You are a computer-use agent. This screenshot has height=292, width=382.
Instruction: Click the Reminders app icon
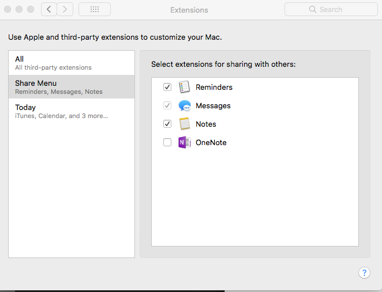[184, 87]
